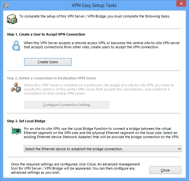Click the VPN Easy Setup Tasks title bar
Image resolution: width=189 pixels, height=181 pixels.
94,5
